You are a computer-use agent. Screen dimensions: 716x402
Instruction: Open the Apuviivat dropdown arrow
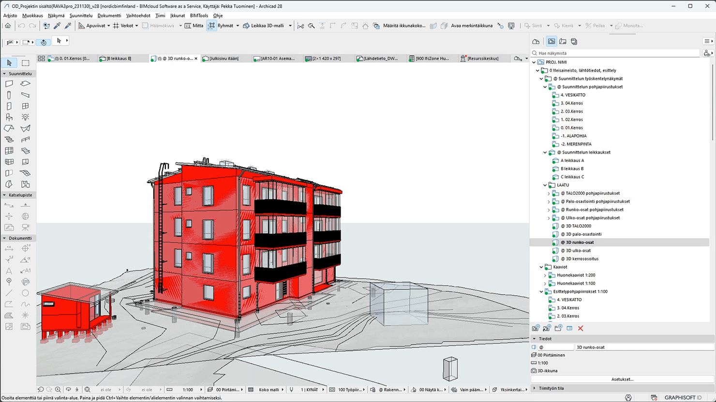pos(108,26)
